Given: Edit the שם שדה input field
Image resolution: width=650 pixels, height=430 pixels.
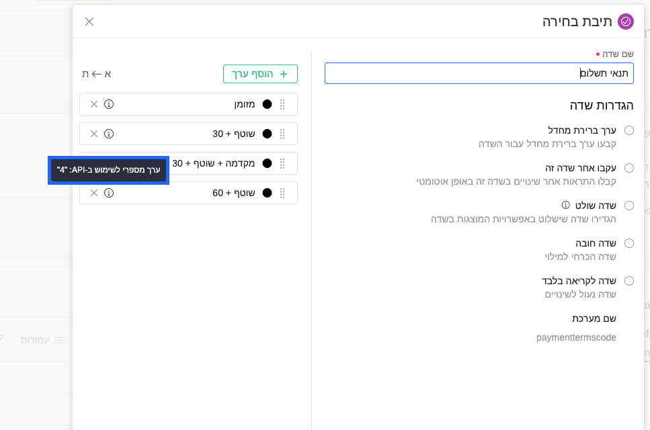Looking at the screenshot, I should tap(479, 73).
